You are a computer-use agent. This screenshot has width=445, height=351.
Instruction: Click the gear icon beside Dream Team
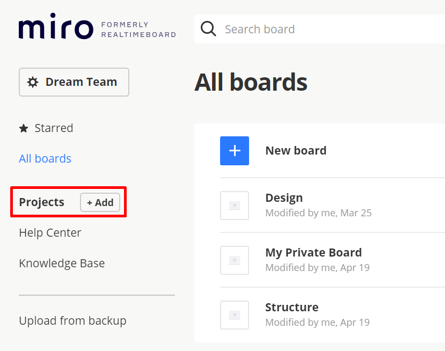tap(33, 82)
